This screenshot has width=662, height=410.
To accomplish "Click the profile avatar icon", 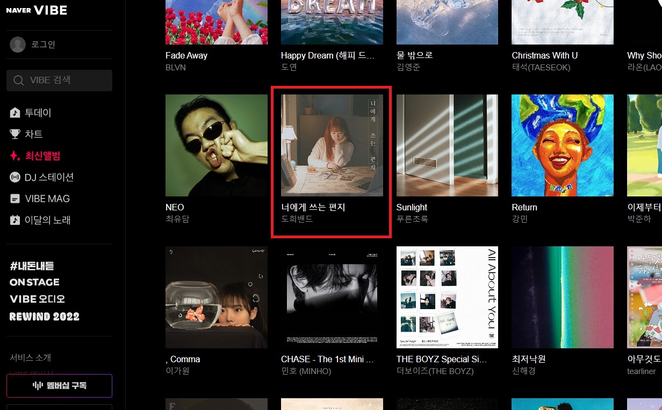I will (18, 45).
